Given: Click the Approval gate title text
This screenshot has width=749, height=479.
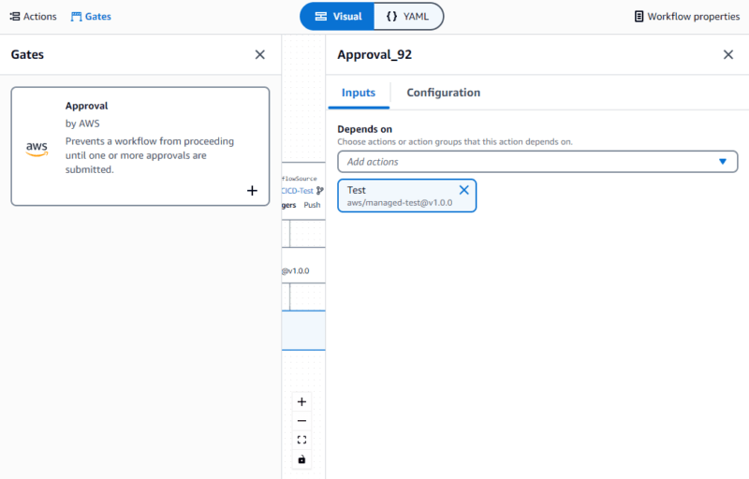Looking at the screenshot, I should (x=86, y=106).
